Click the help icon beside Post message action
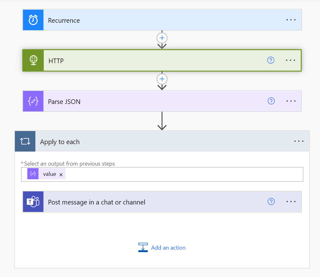The width and height of the screenshot is (320, 277). pos(271,201)
